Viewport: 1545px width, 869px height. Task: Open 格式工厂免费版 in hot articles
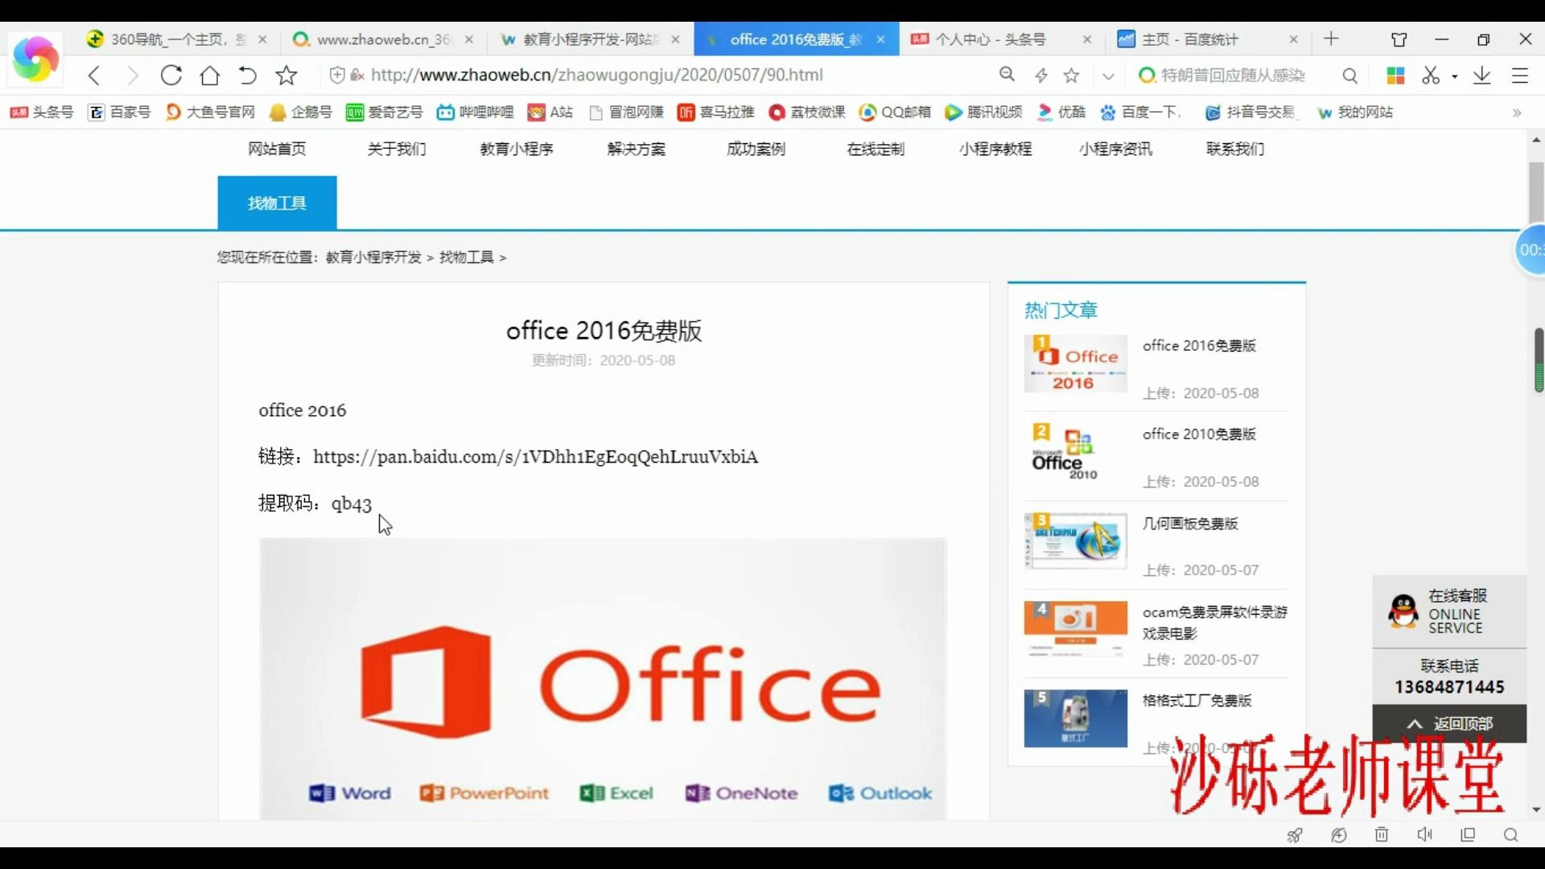click(1197, 701)
